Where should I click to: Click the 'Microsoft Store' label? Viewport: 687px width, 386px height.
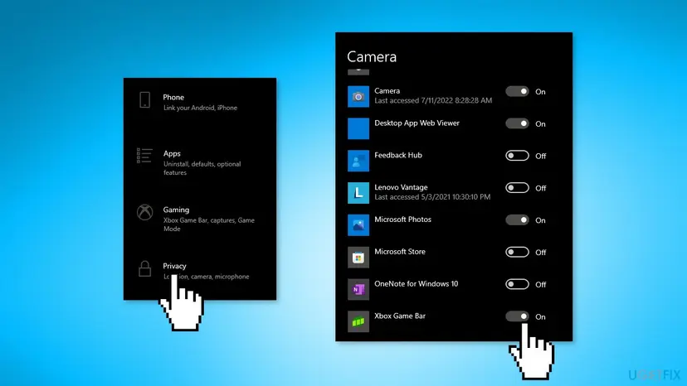click(x=400, y=252)
